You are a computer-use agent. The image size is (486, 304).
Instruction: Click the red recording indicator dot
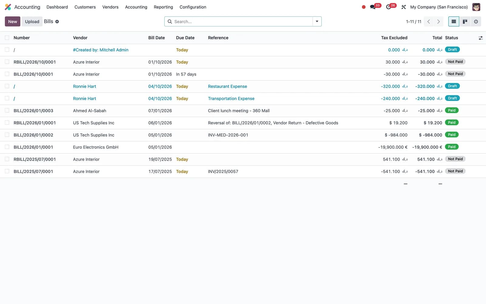(364, 7)
